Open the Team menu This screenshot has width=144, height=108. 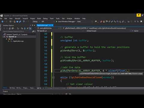click(x=52, y=19)
